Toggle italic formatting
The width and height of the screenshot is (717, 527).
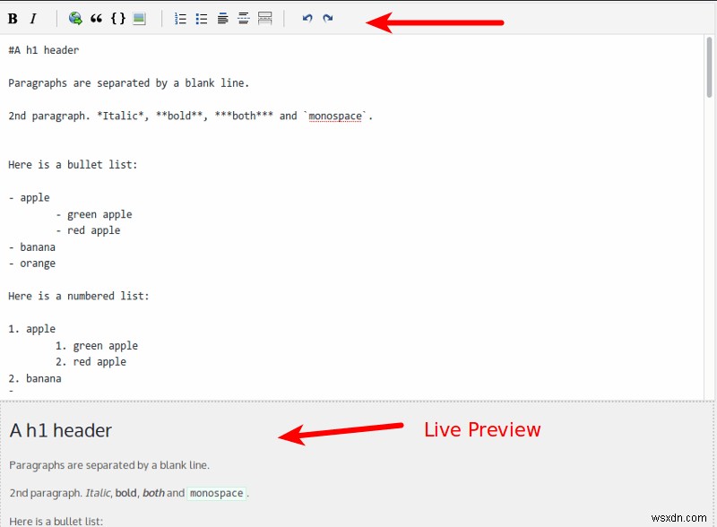(x=33, y=18)
